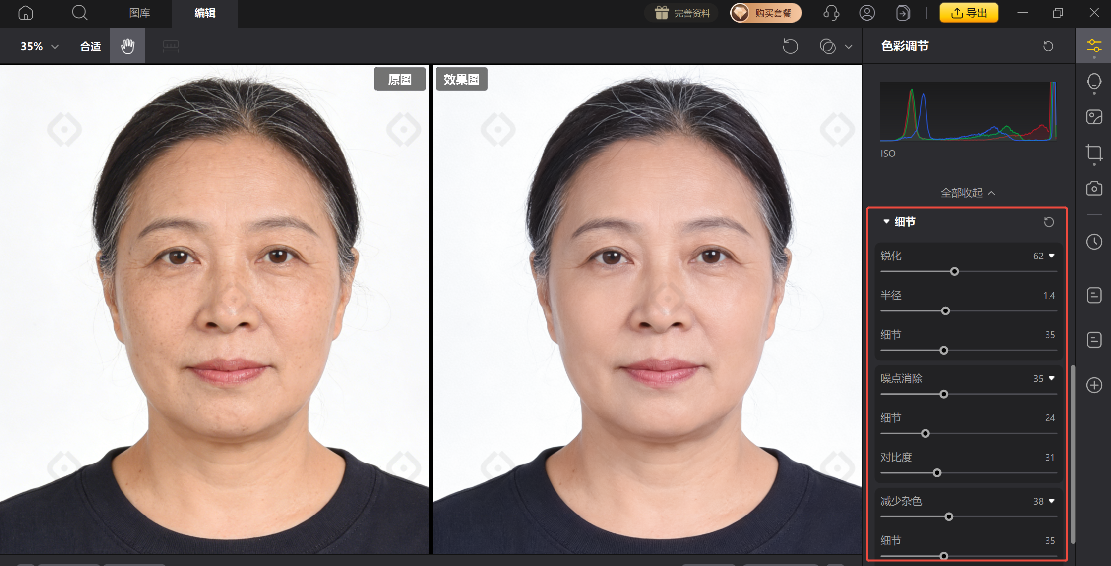The width and height of the screenshot is (1111, 566).
Task: Select the 编辑 tab
Action: point(205,13)
